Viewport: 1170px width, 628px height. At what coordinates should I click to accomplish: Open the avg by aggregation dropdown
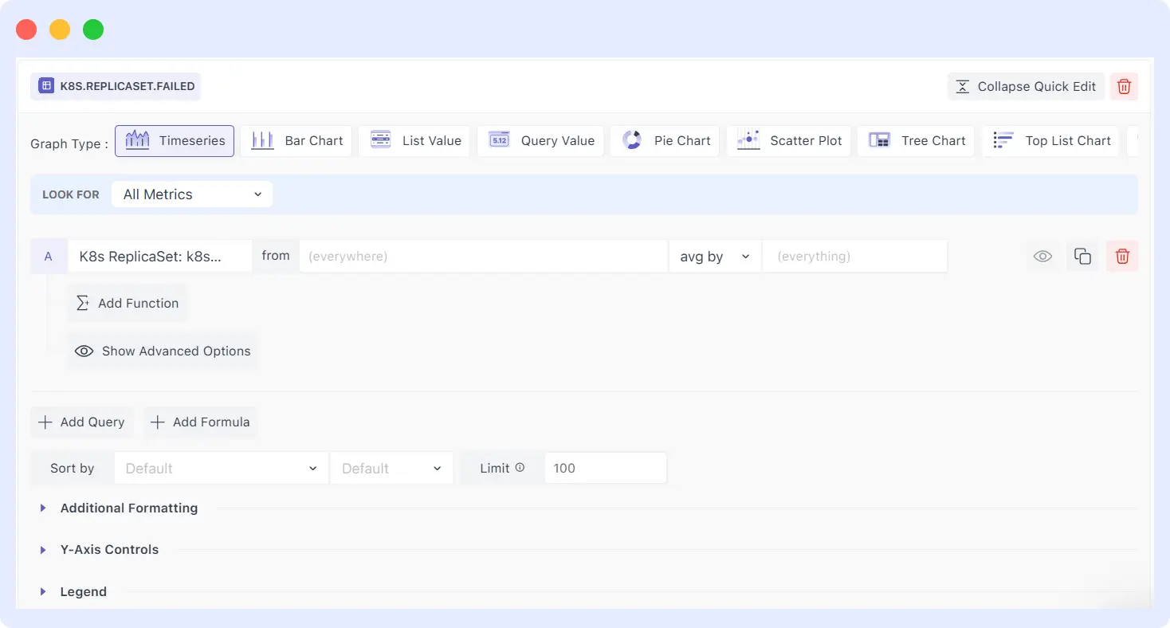click(714, 256)
